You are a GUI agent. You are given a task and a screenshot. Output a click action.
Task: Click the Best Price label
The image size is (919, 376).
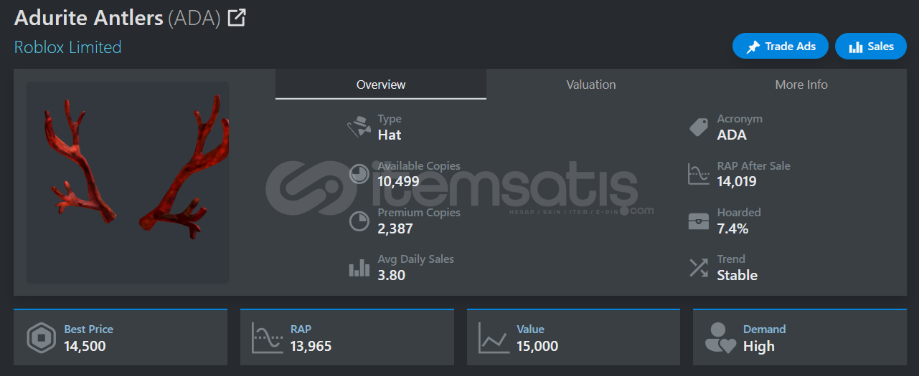pos(88,329)
